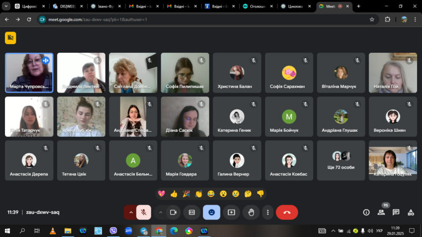
Task: Click the more options three-dot button
Action: coord(268,212)
